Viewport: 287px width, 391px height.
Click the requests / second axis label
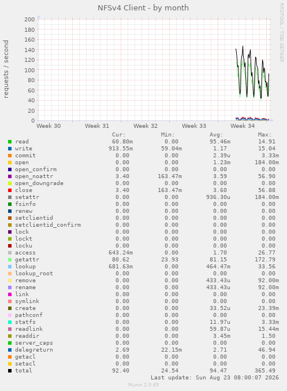6,69
